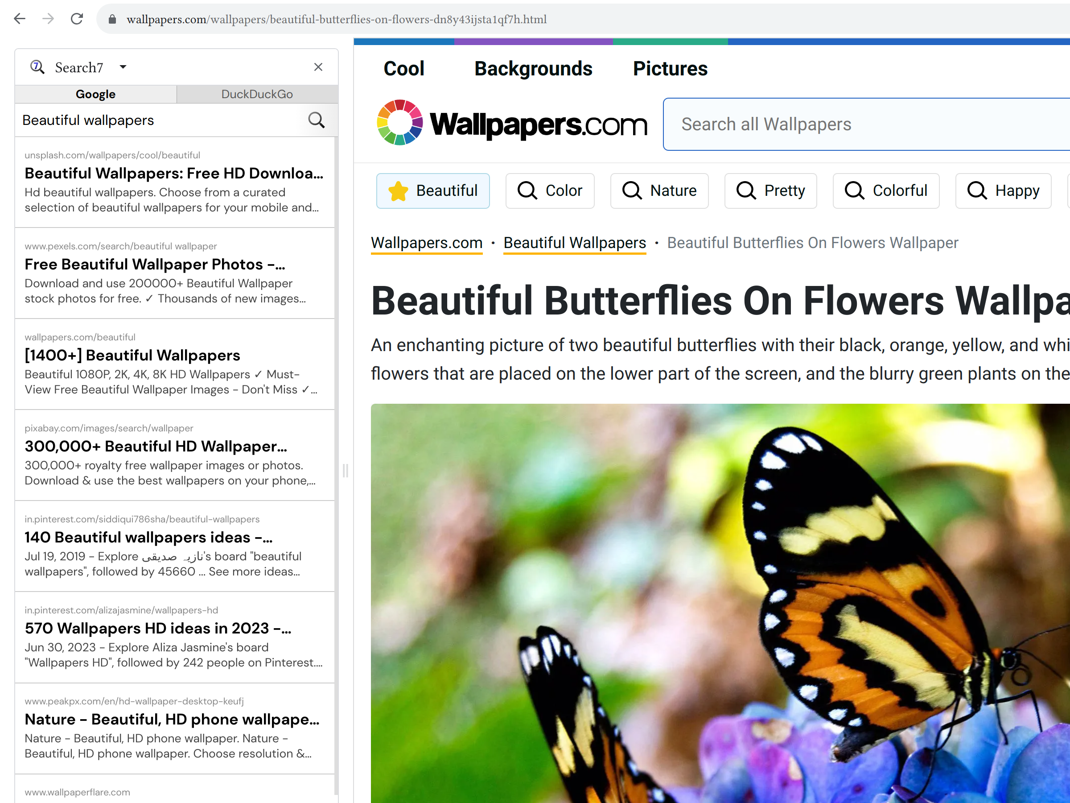Click the browser forward arrow
1070x803 pixels.
(x=48, y=19)
